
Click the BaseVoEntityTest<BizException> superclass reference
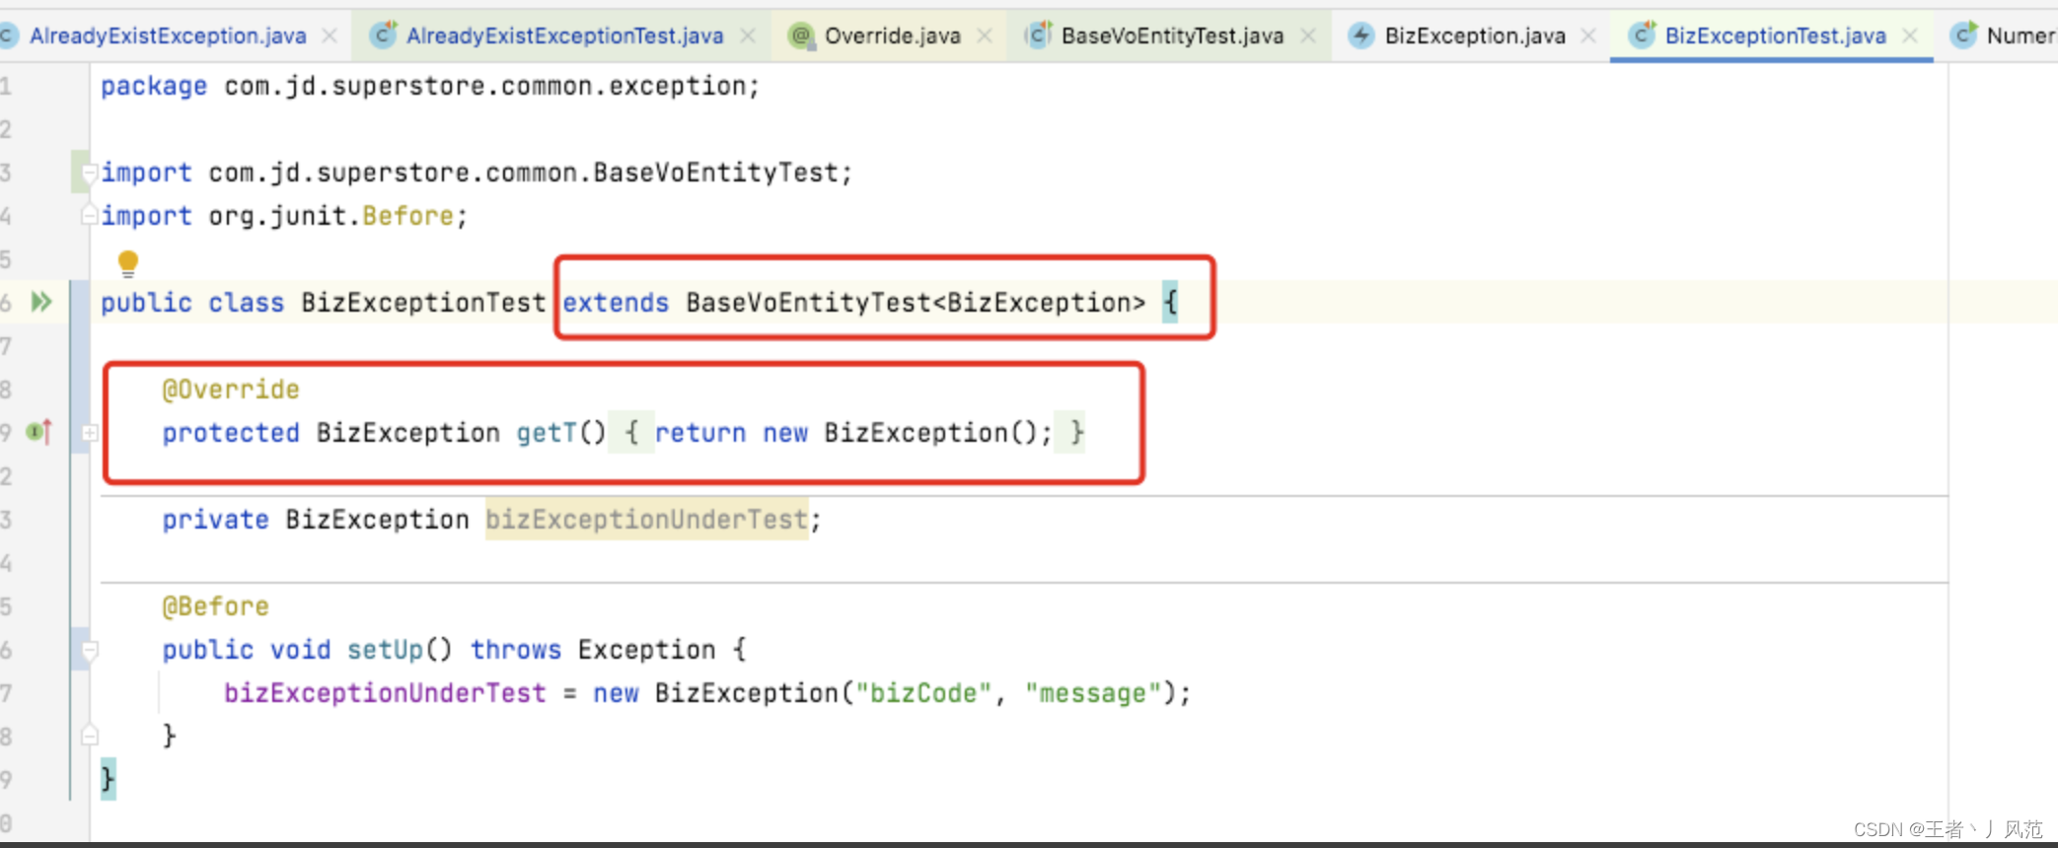916,303
